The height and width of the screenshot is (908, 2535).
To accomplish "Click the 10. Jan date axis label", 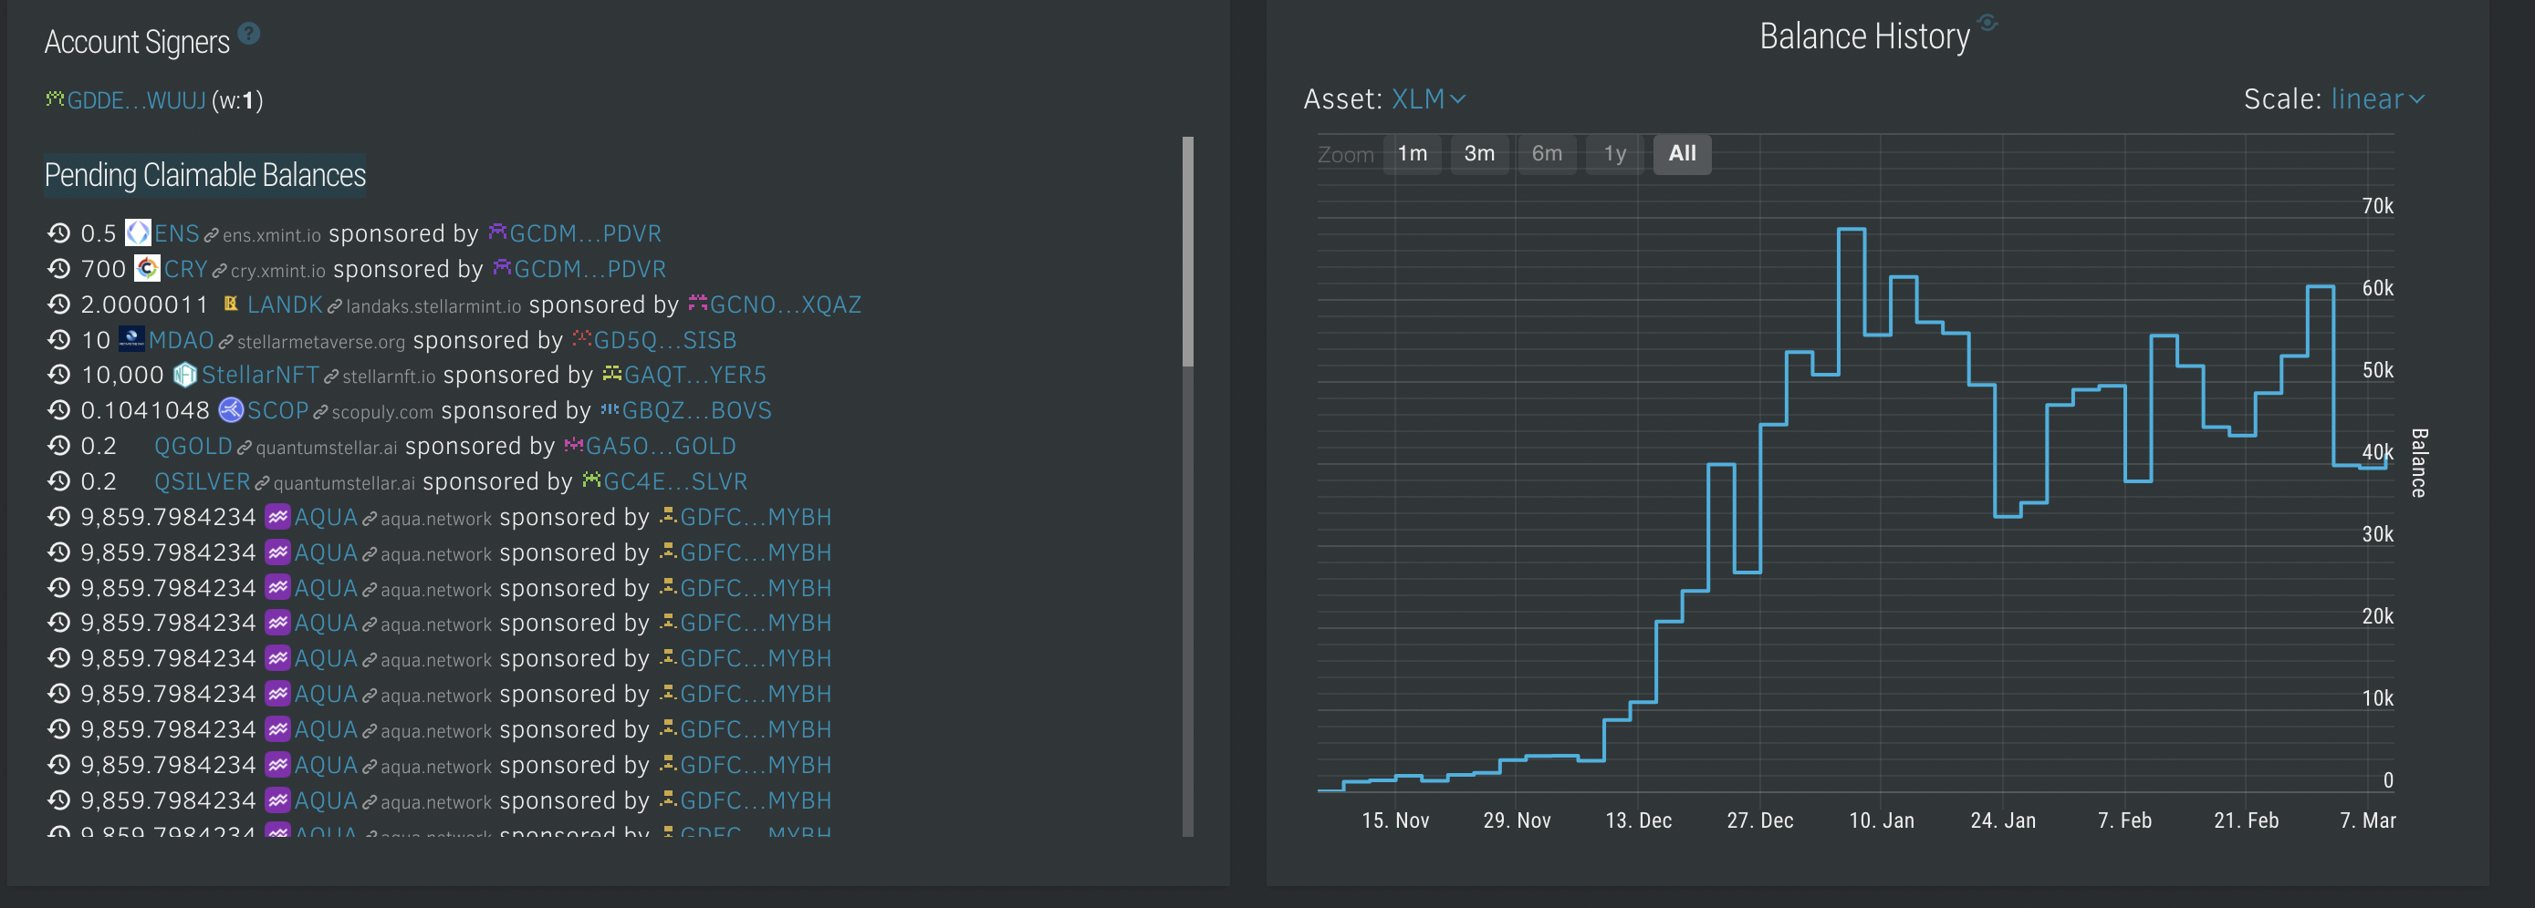I will click(1882, 820).
